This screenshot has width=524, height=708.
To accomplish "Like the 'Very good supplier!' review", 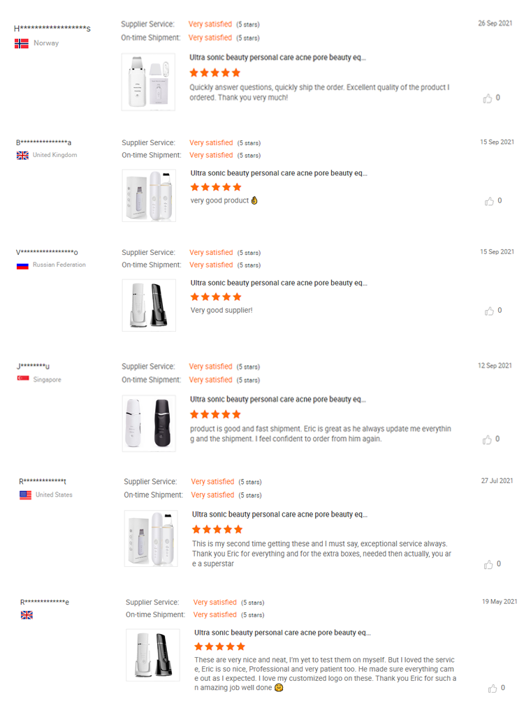I will (x=489, y=311).
